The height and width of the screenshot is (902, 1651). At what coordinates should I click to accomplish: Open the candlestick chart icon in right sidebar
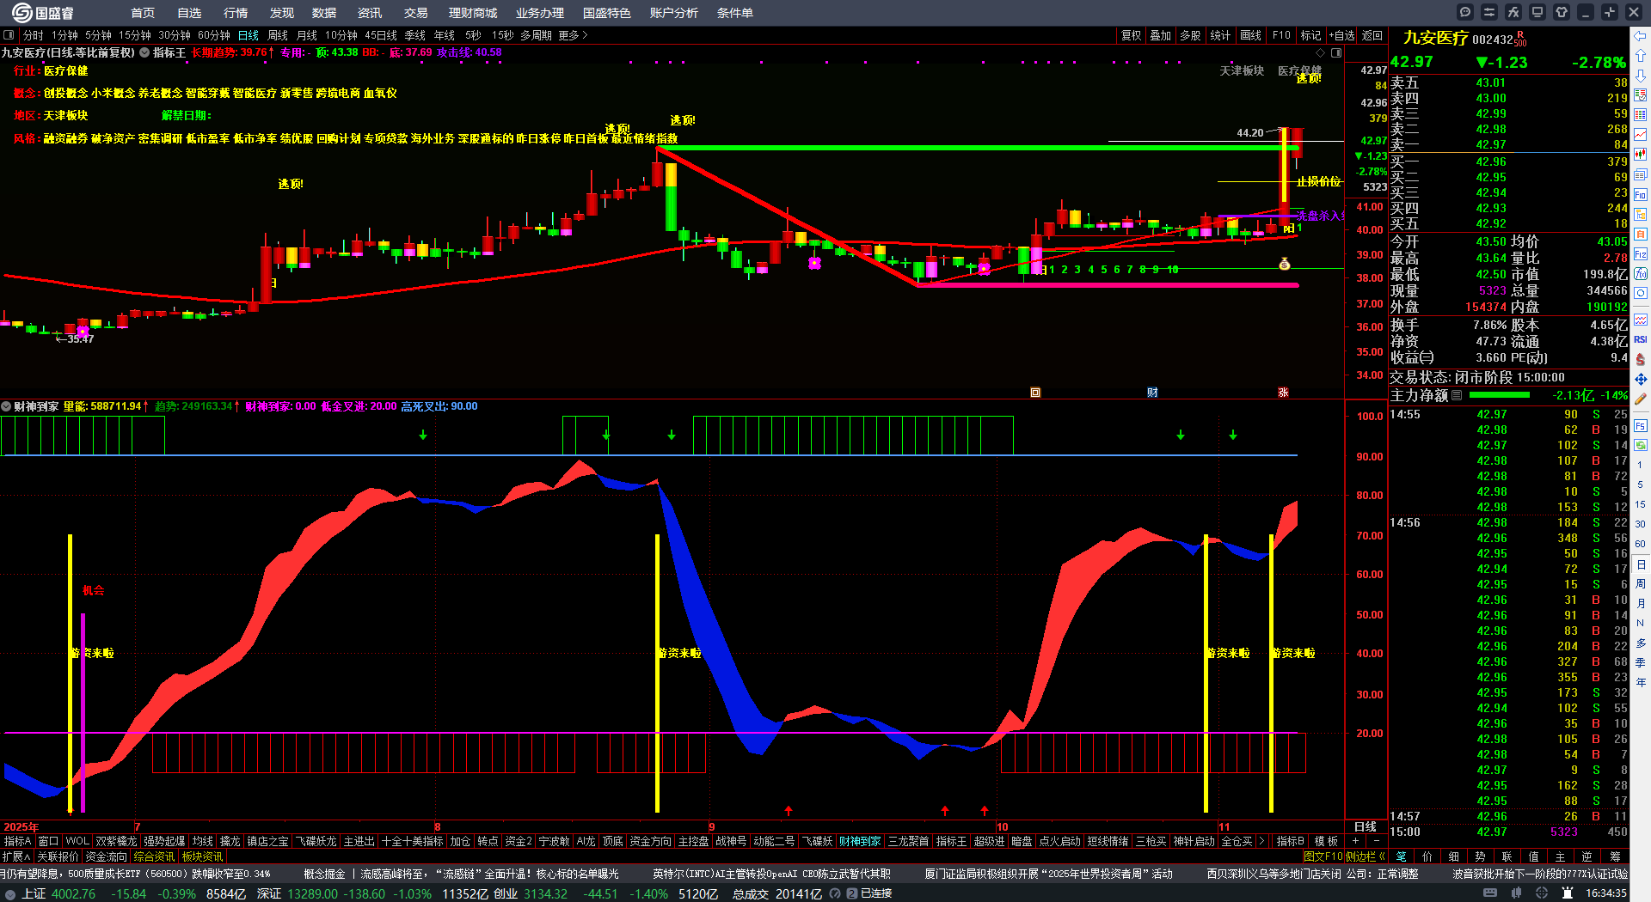point(1641,155)
